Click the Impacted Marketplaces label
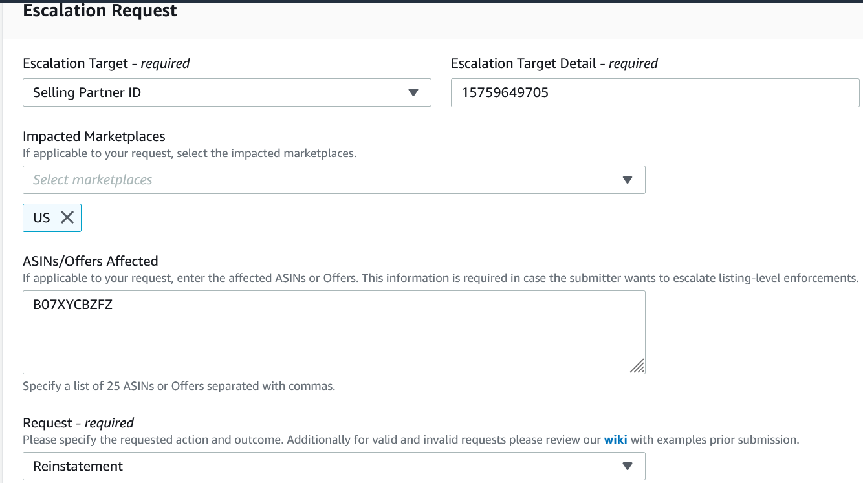This screenshot has height=483, width=863. 94,136
